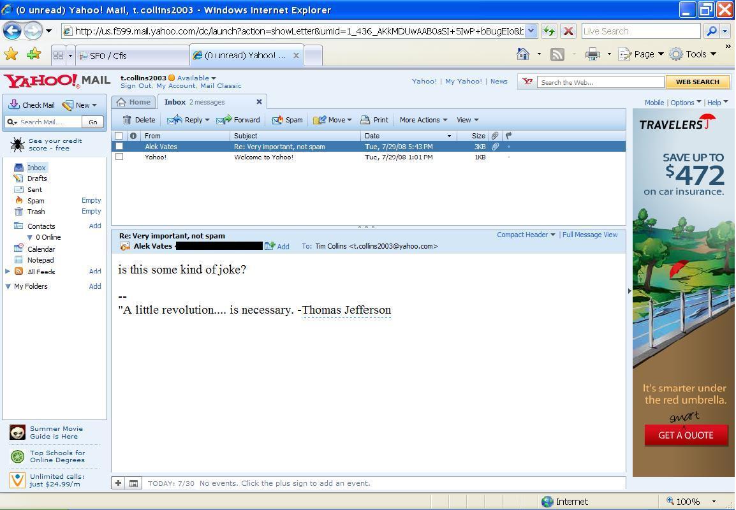Click the IE Print printer icon

(x=593, y=55)
